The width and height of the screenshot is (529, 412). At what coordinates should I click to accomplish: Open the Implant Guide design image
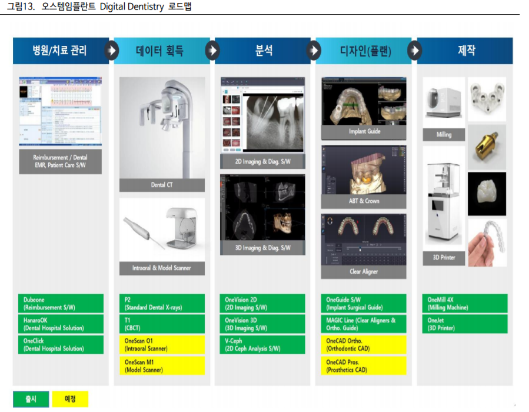point(364,101)
